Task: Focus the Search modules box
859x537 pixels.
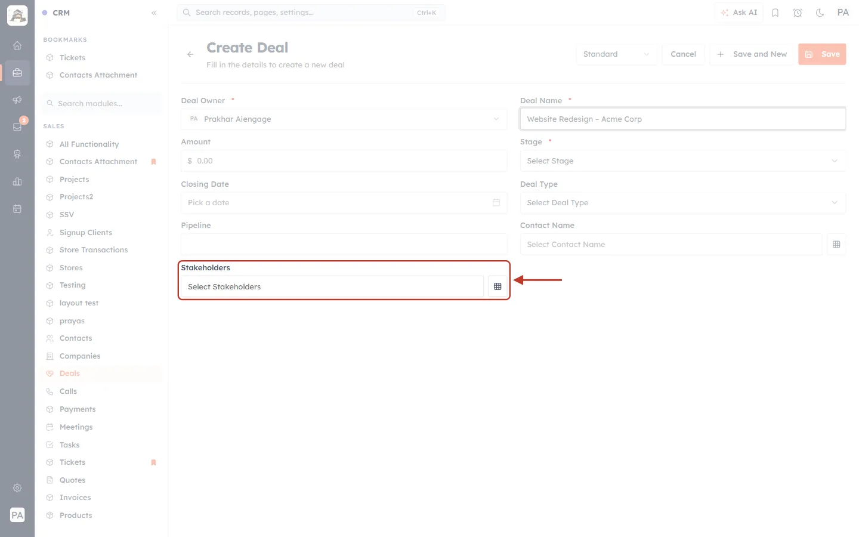Action: pos(102,103)
